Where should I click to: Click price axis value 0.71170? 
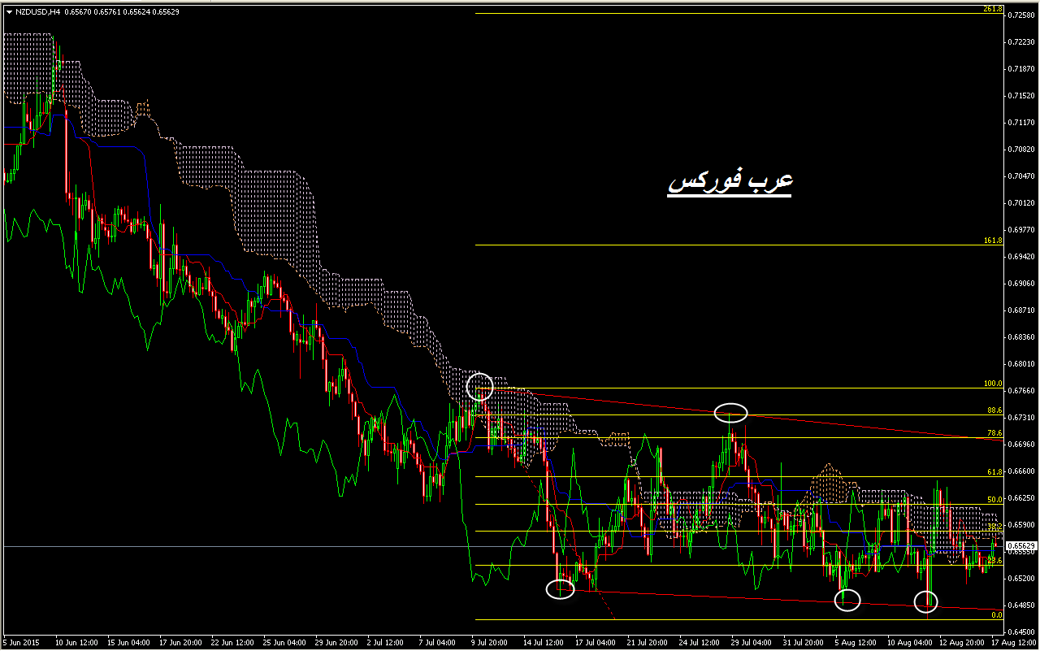click(x=1021, y=123)
